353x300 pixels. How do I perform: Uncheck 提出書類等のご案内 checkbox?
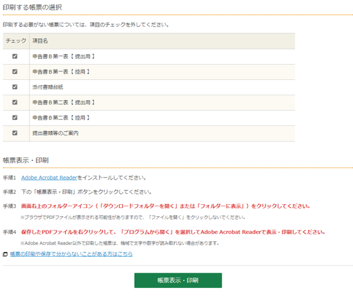click(x=15, y=132)
